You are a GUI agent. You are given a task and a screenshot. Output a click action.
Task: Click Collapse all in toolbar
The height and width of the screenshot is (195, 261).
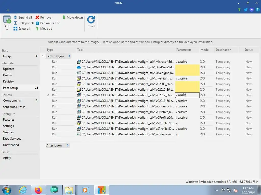click(24, 23)
